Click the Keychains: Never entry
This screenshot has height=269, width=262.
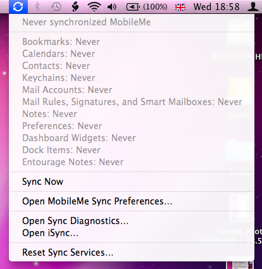point(132,78)
